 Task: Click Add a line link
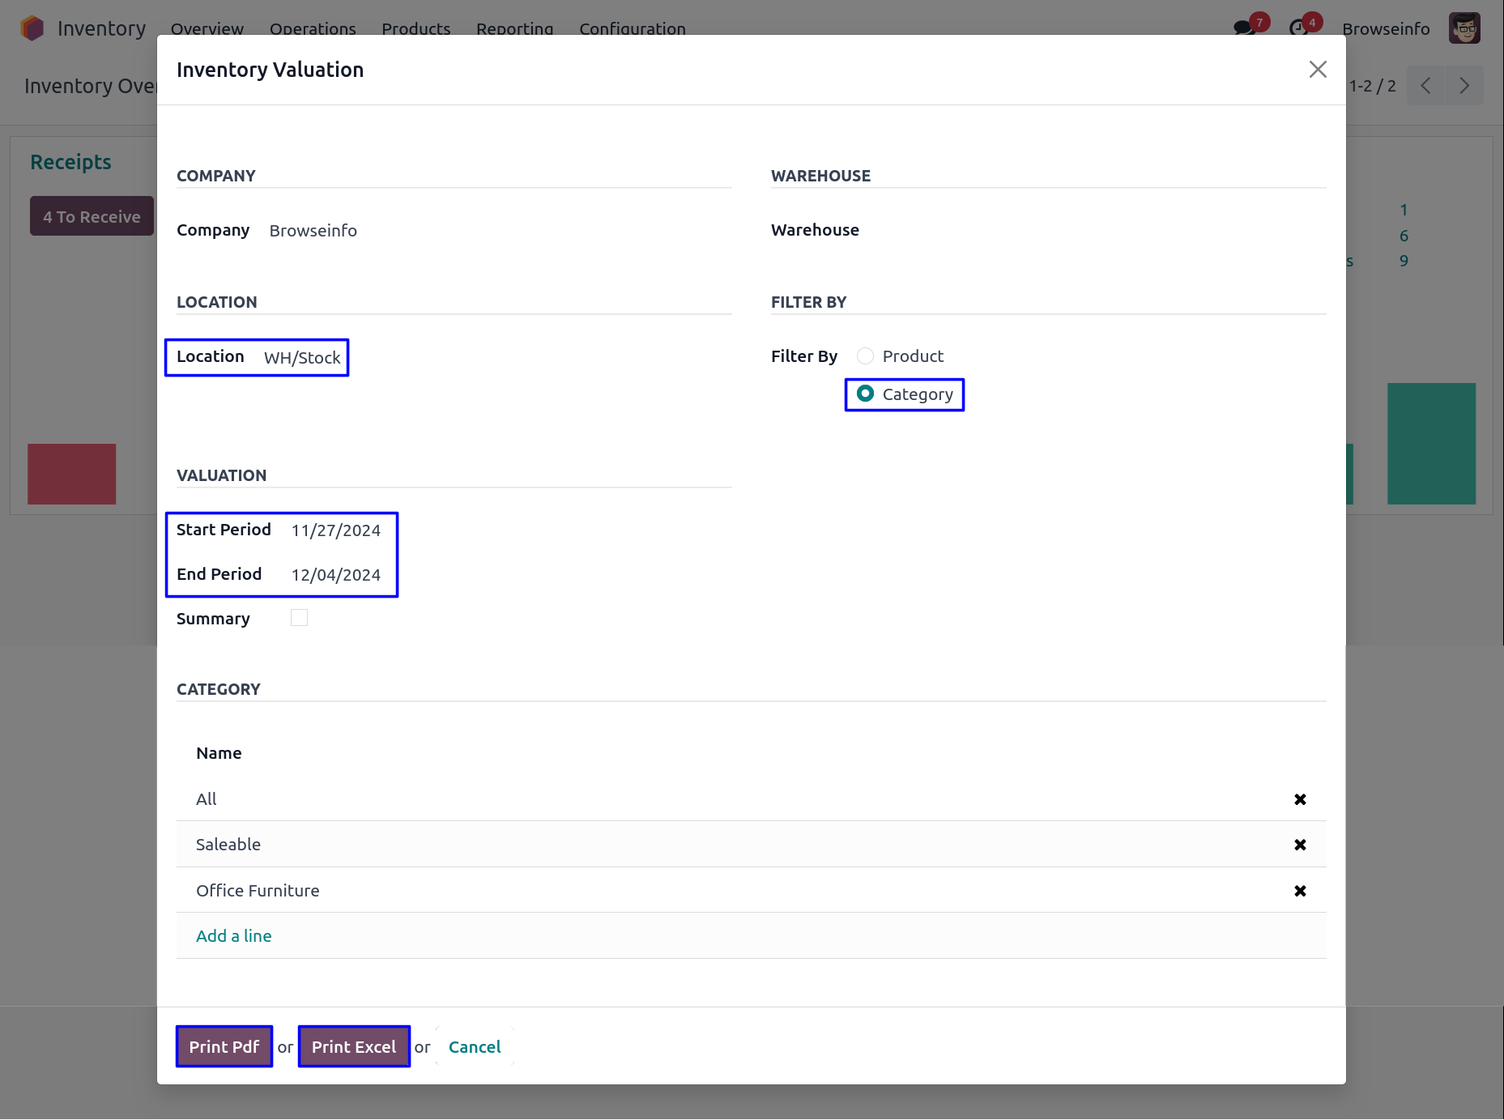(234, 936)
